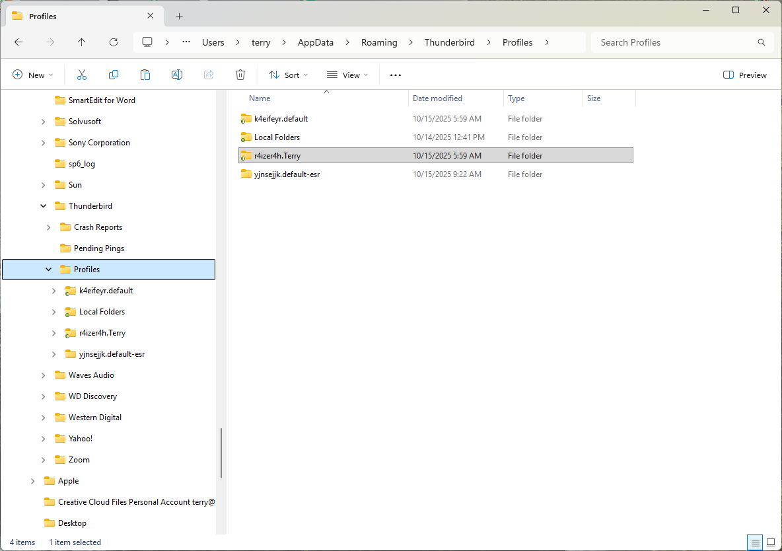Click the Search Profiles input field
The width and height of the screenshot is (782, 551).
tap(674, 42)
